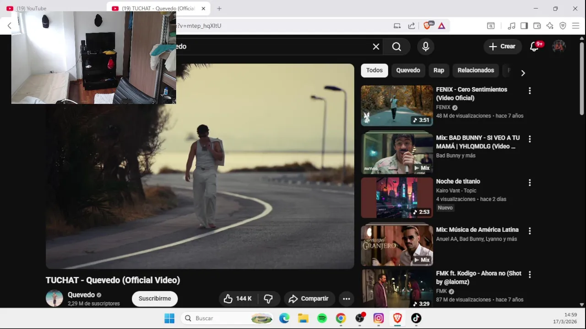Click the TUCHAT - Quevedo video title
Image resolution: width=586 pixels, height=329 pixels.
pyautogui.click(x=113, y=280)
